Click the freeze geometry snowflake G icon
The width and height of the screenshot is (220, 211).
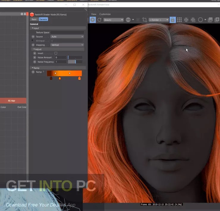coord(193,20)
